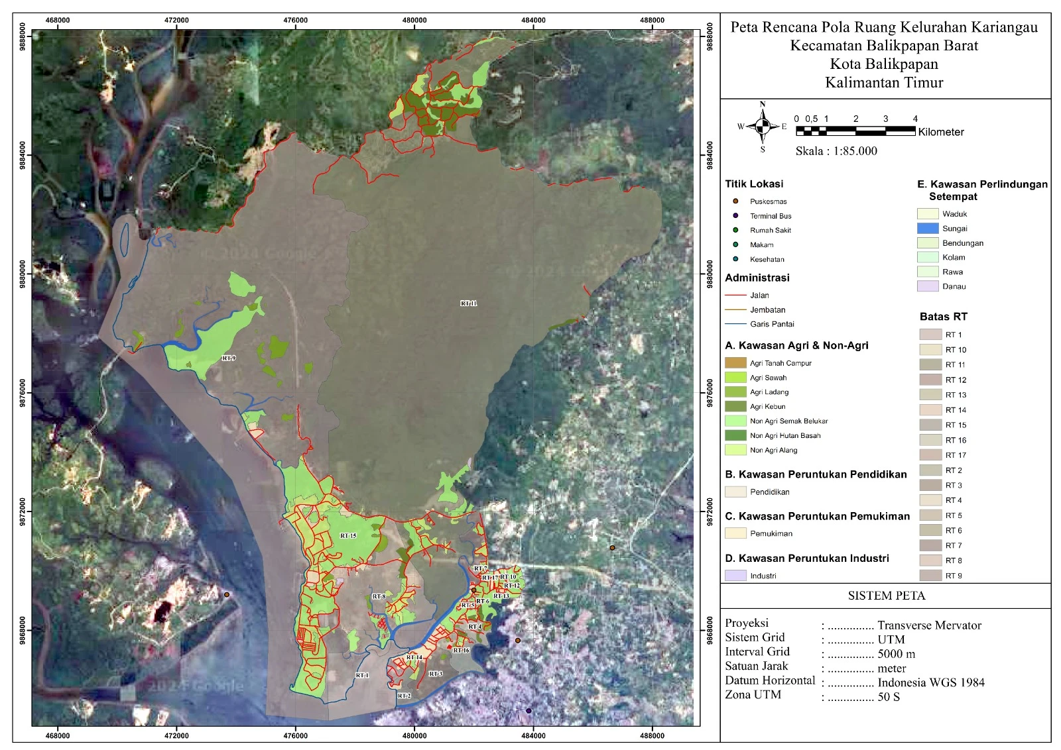
Task: Click the 'RT 11' label on the map
Action: [x=468, y=303]
